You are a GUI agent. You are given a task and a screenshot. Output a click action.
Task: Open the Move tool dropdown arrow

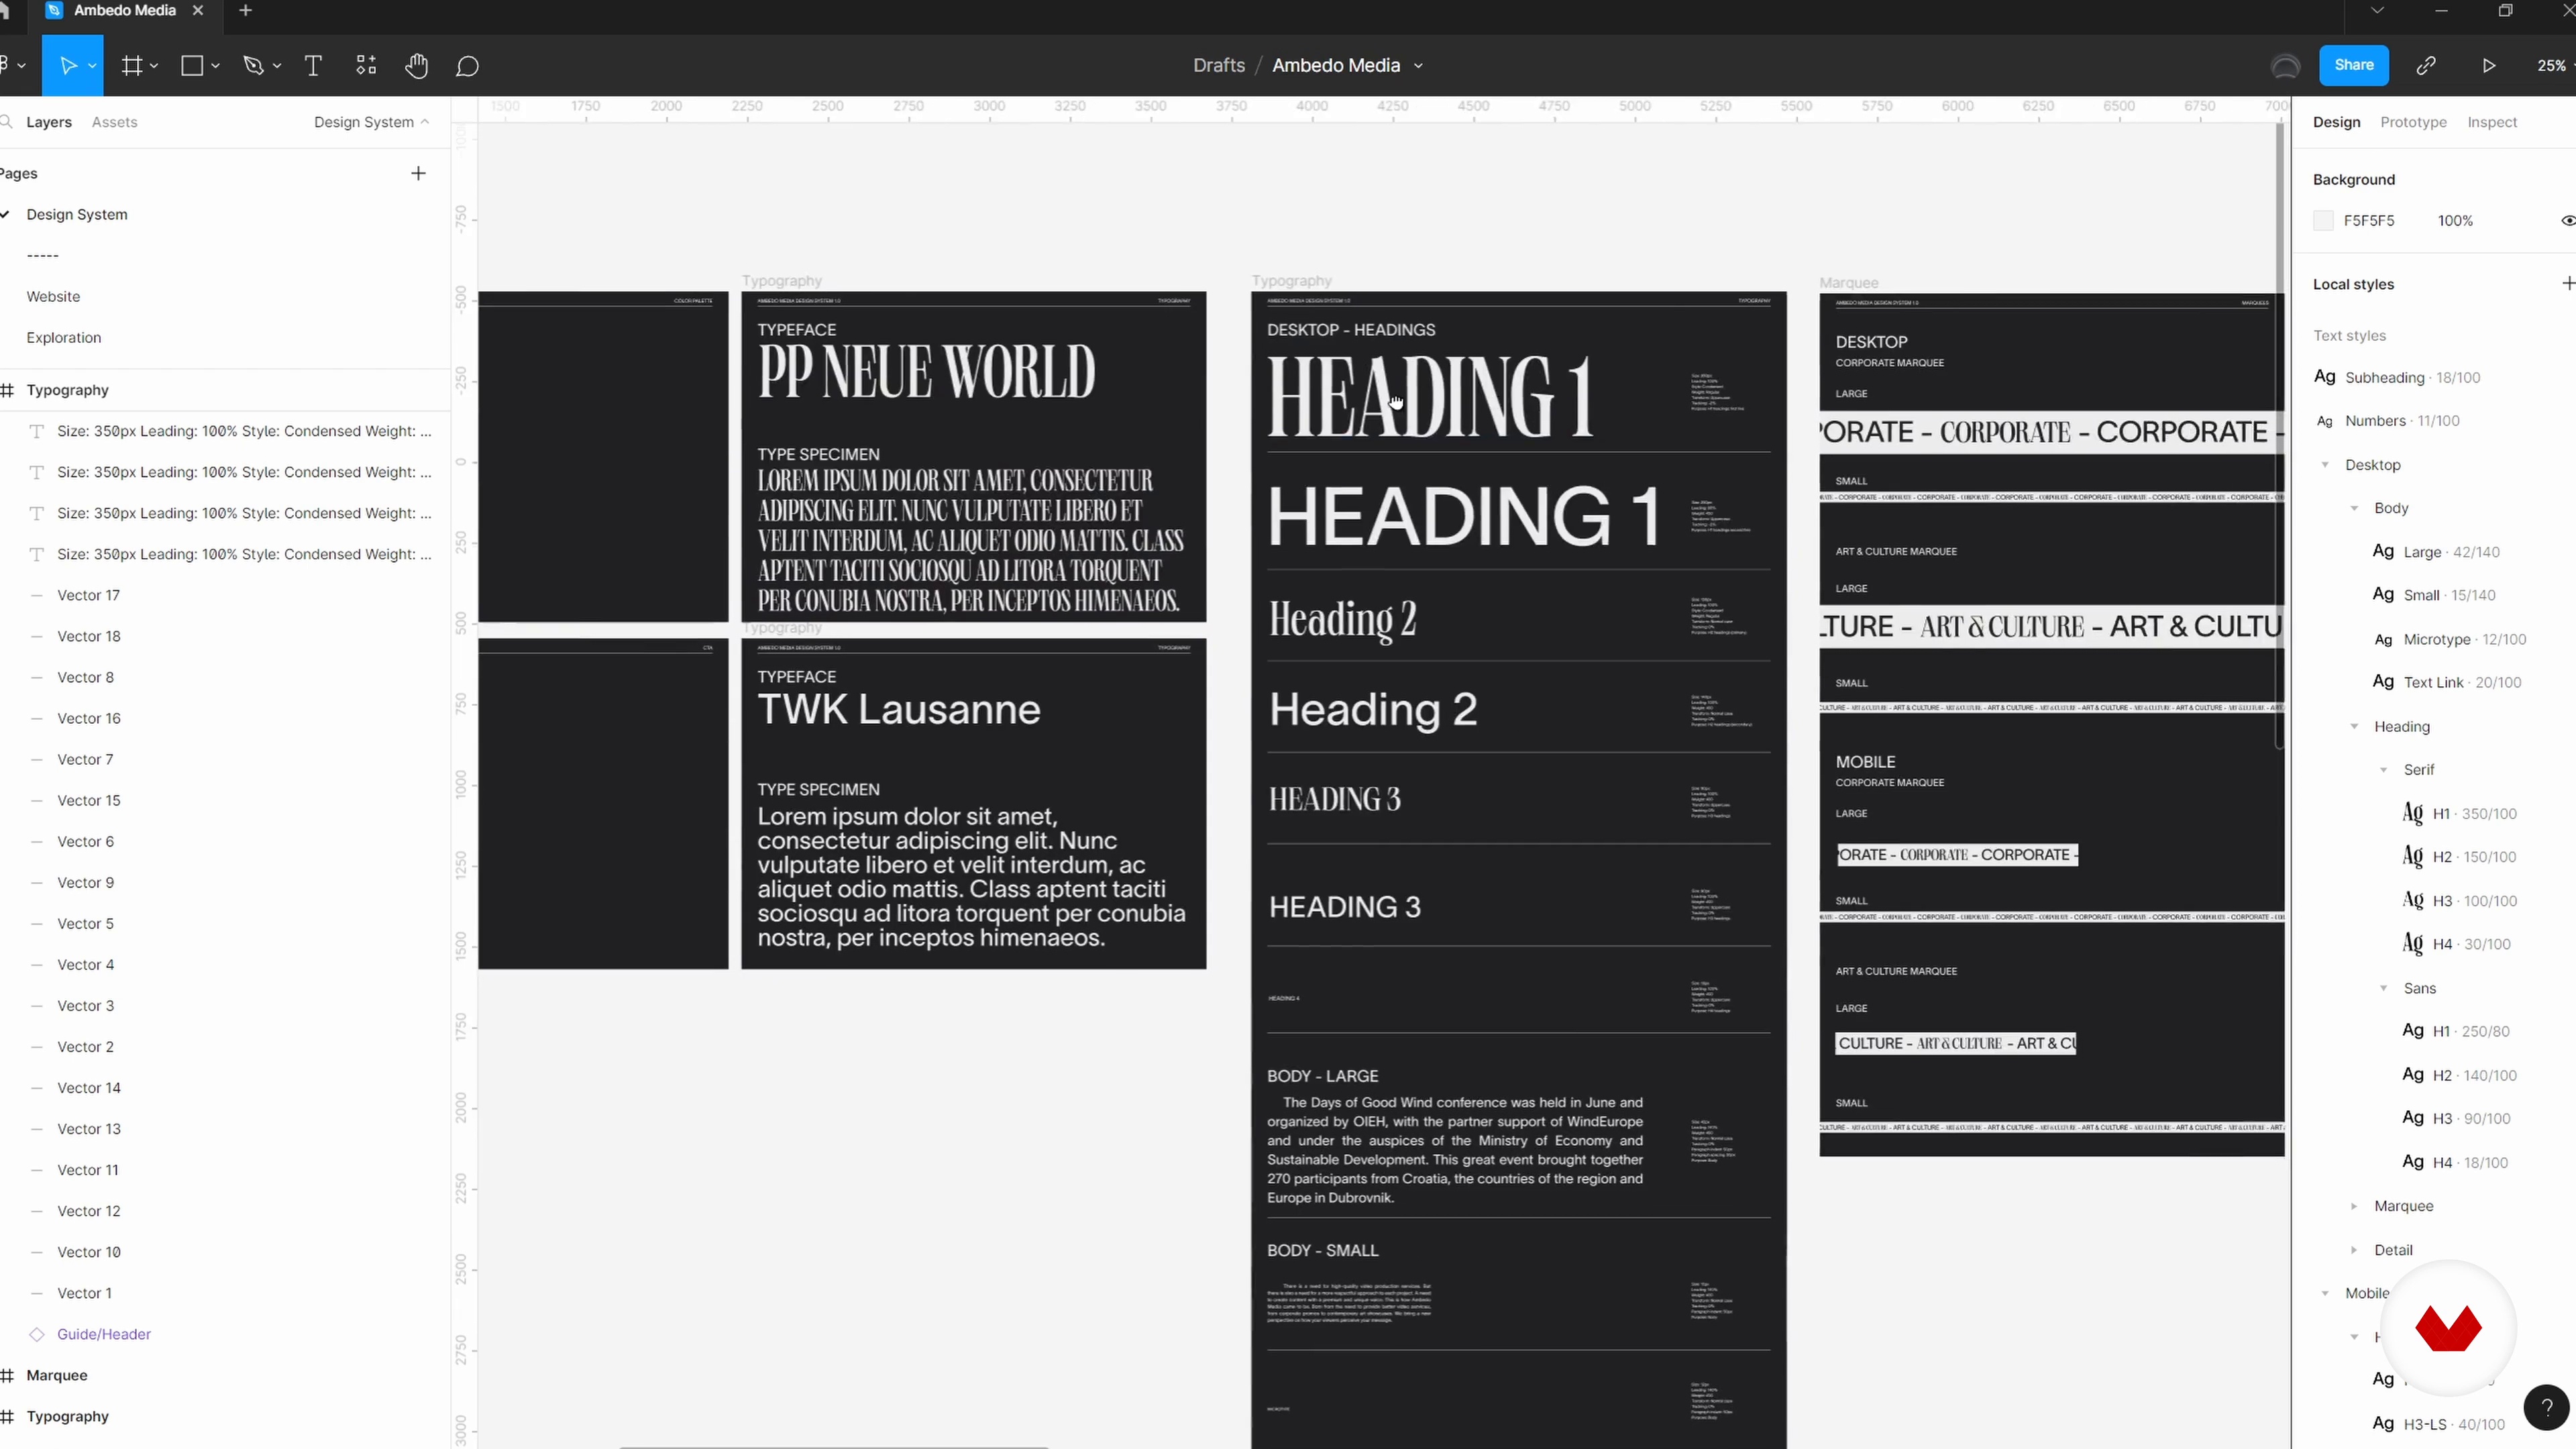(92, 66)
